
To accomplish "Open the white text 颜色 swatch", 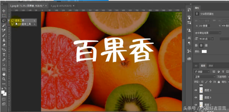I will 204,52.
